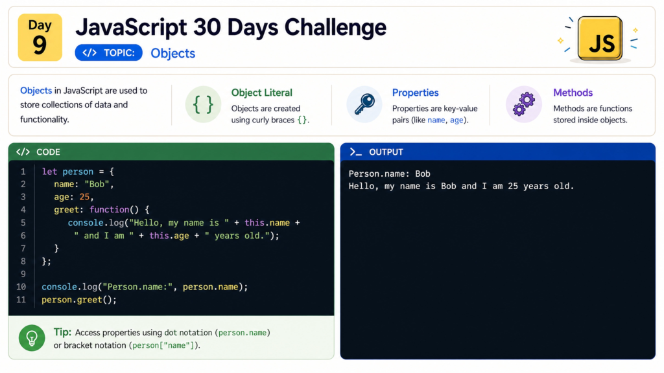Viewport: 664px width, 373px height.
Task: Click the person.greet(); code line
Action: click(78, 300)
